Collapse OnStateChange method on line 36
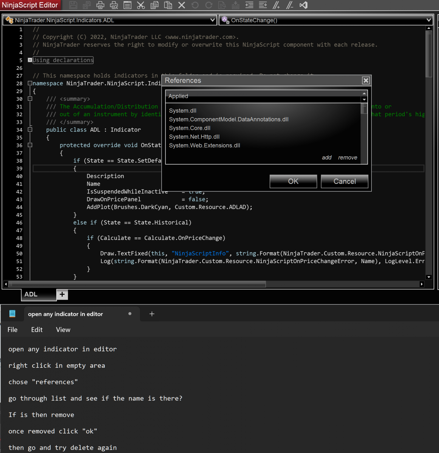This screenshot has height=453, width=439. click(x=30, y=145)
